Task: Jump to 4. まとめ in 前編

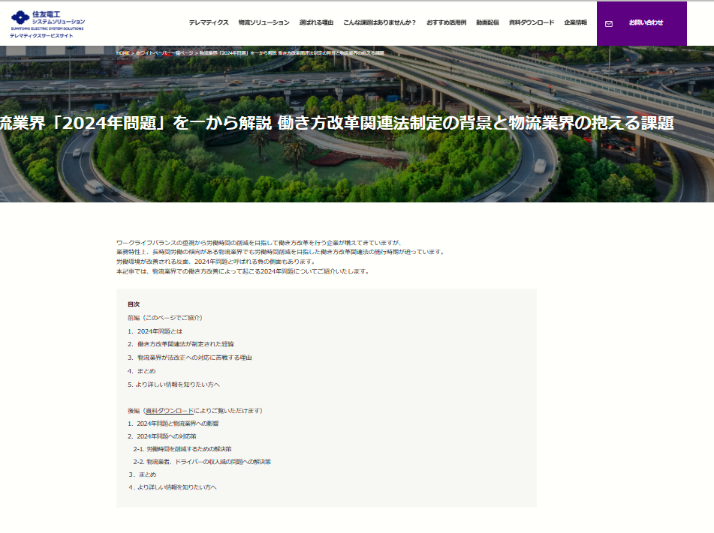Action: (142, 371)
